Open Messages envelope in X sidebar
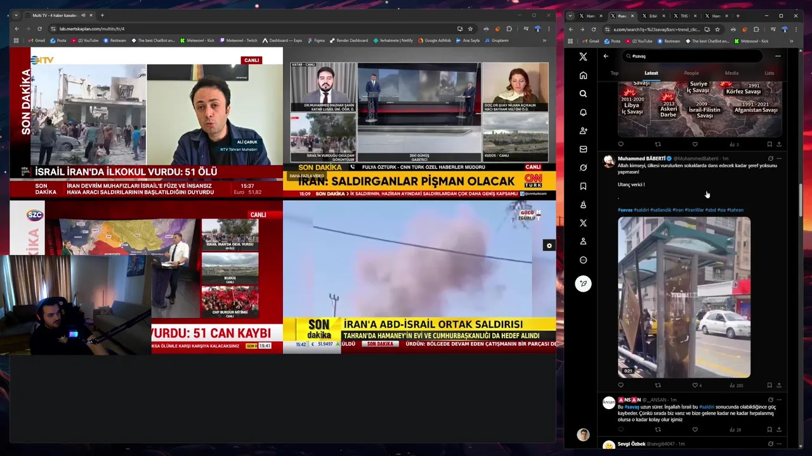The image size is (812, 456). coord(583,149)
